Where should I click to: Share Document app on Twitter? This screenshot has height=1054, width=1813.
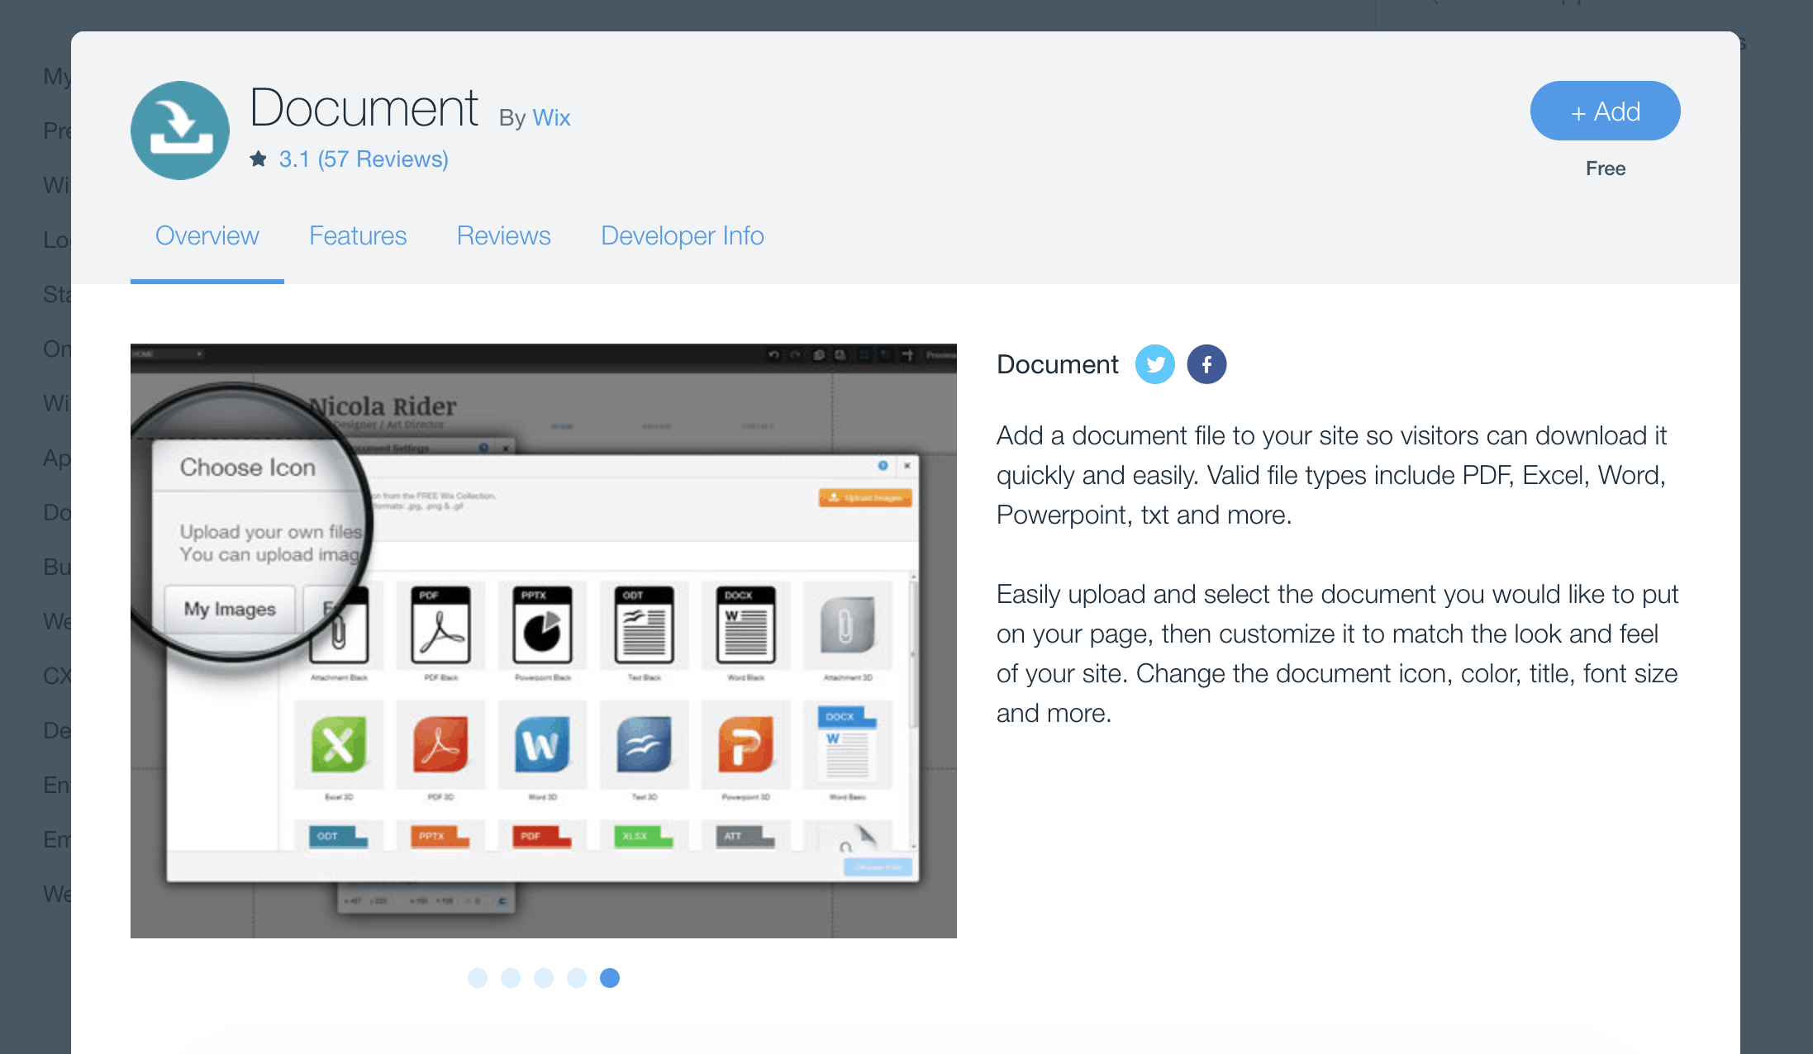coord(1155,364)
